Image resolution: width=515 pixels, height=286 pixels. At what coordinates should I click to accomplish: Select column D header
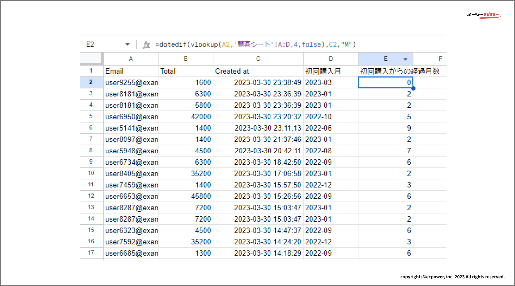tap(331, 59)
